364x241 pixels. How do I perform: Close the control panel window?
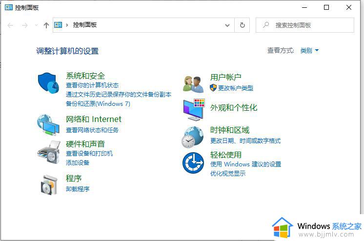tap(349, 7)
